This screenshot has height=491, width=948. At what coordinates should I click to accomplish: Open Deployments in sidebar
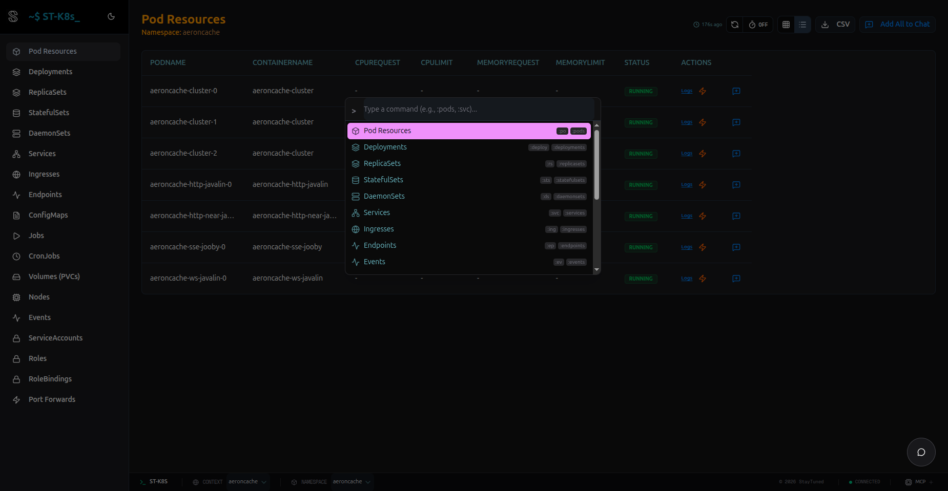[64, 72]
